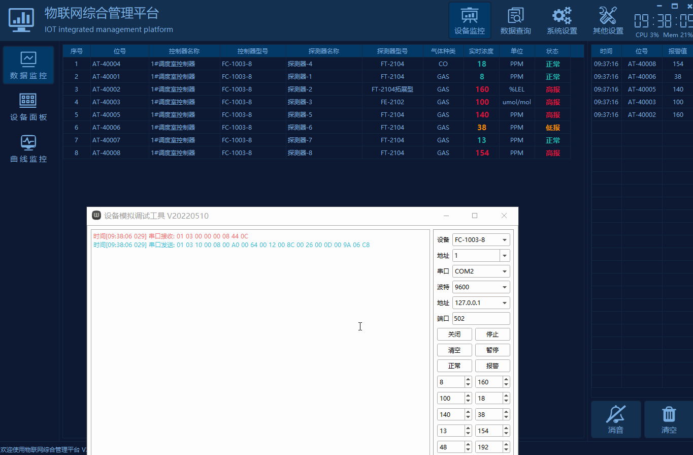The width and height of the screenshot is (693, 455).
Task: Select the AT-40008 alarm list entry
Action: [642, 64]
